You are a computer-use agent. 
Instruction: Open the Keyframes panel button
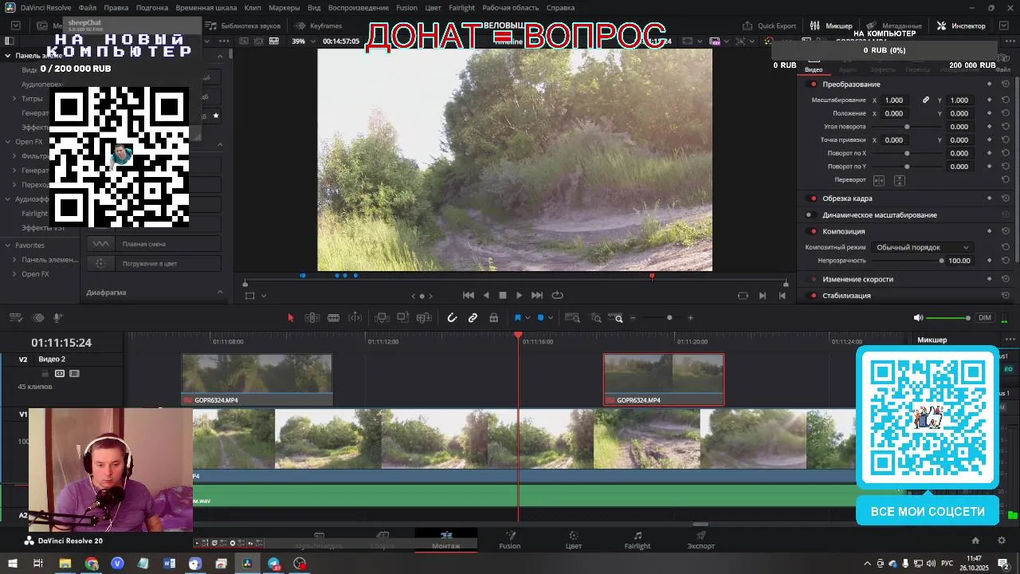[x=318, y=26]
